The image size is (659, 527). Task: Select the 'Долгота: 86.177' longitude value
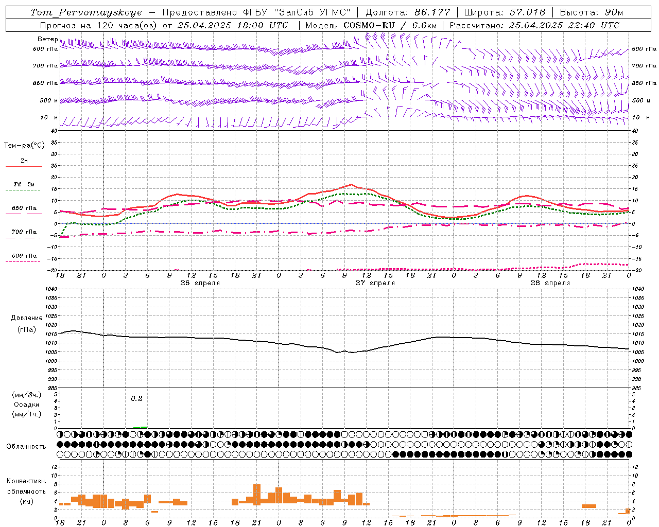408,12
